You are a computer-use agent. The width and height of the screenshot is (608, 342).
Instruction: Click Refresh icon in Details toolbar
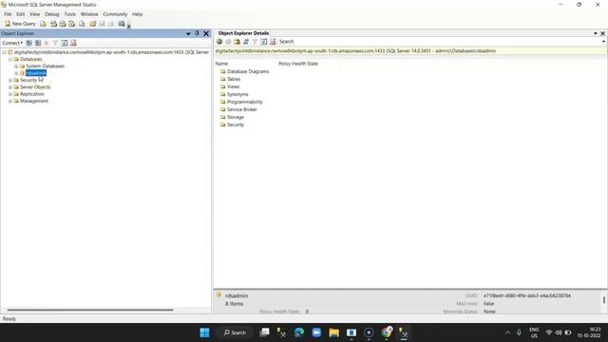(264, 42)
